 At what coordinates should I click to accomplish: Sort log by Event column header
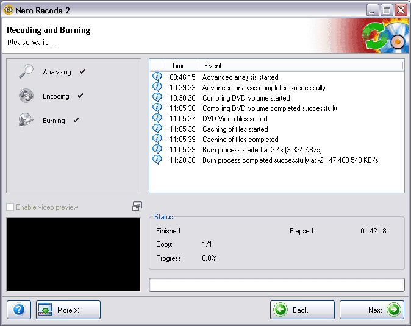[x=301, y=65]
